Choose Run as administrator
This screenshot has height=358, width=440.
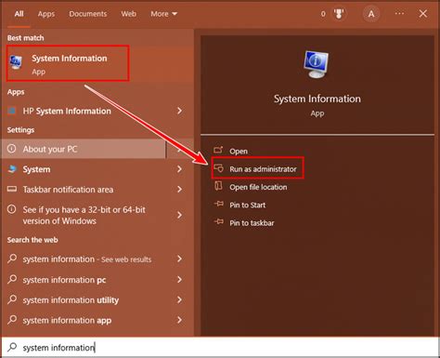click(263, 169)
